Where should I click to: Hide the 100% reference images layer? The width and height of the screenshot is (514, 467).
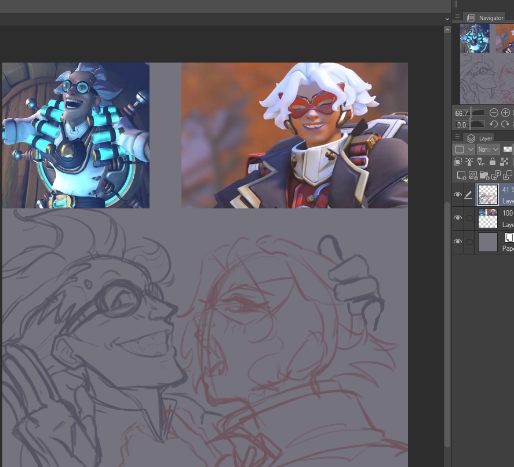pos(458,218)
